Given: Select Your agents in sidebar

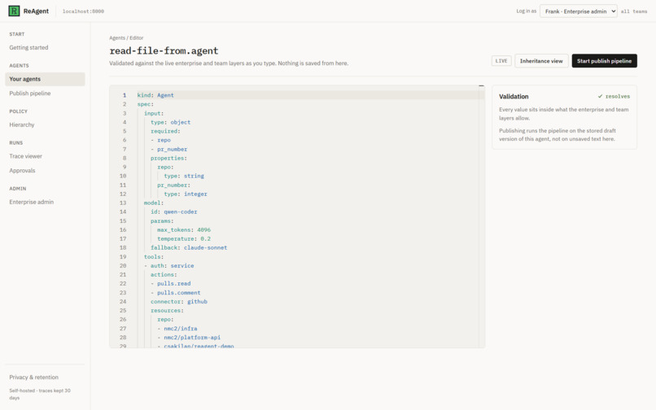Looking at the screenshot, I should tap(45, 79).
